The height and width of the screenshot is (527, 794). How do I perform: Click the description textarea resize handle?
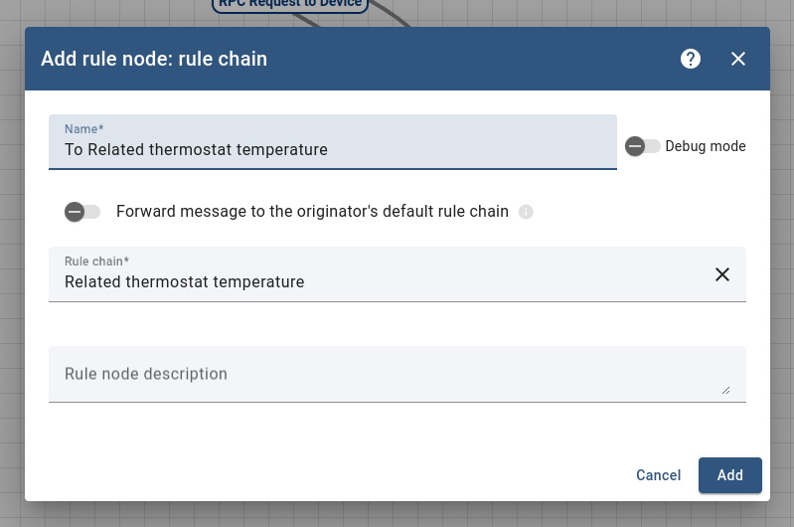pyautogui.click(x=726, y=391)
